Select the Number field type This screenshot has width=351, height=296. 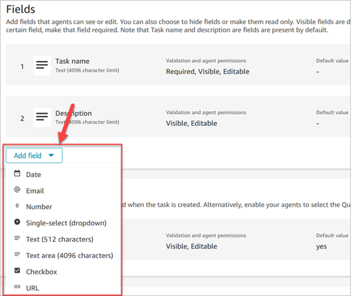(39, 207)
